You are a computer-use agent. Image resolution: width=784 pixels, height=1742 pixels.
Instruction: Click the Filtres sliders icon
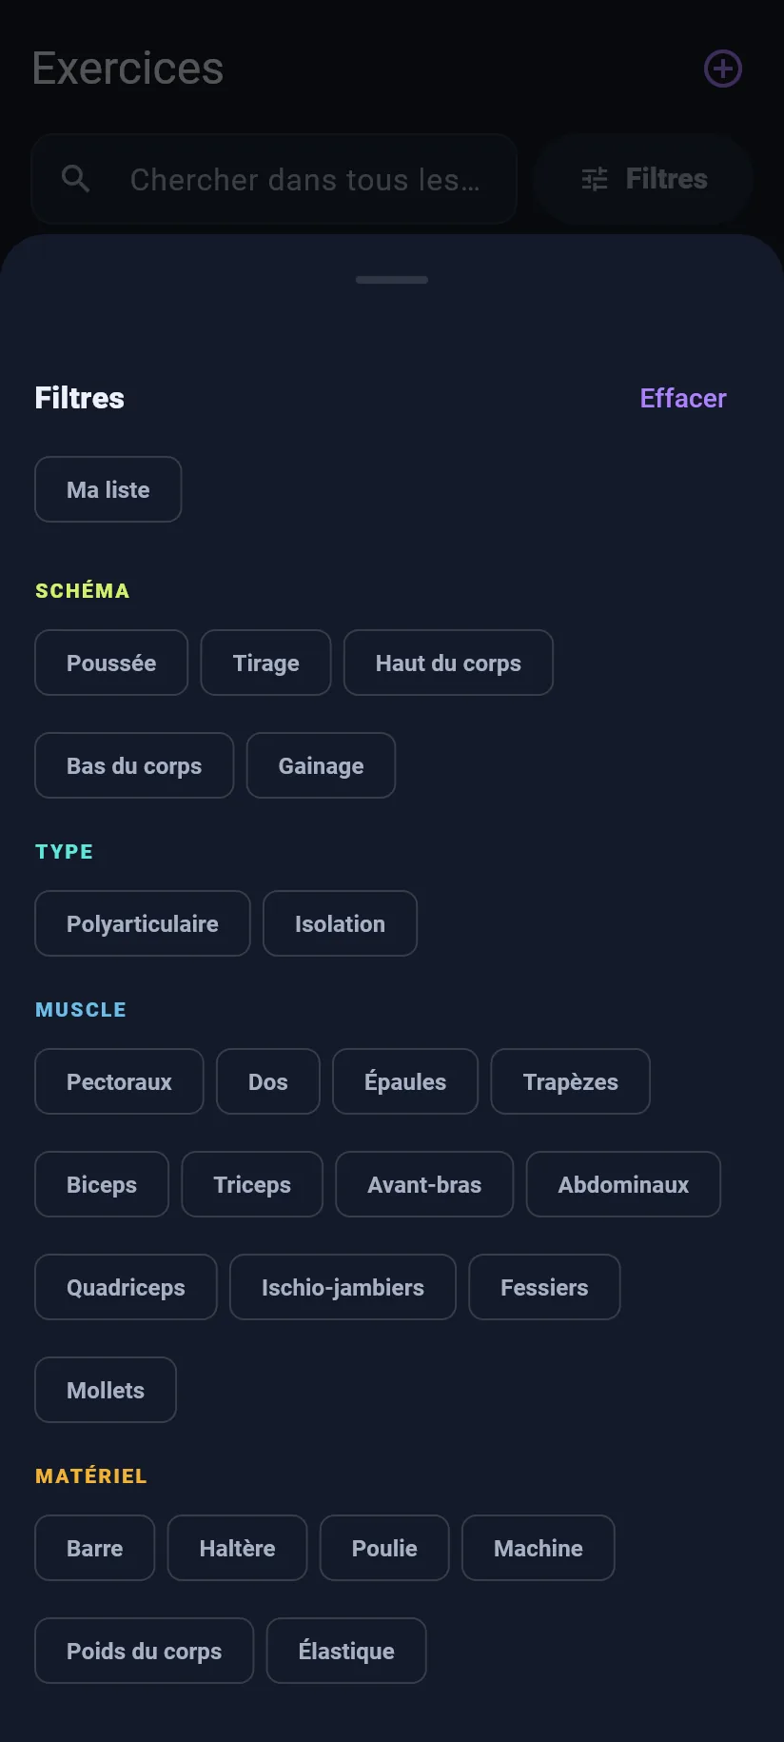[x=595, y=179]
